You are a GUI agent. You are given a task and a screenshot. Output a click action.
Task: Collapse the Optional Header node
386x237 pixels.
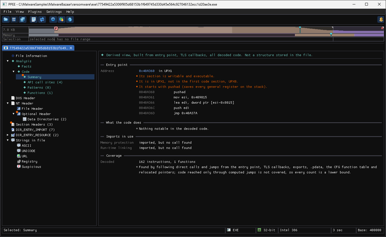pos(14,114)
